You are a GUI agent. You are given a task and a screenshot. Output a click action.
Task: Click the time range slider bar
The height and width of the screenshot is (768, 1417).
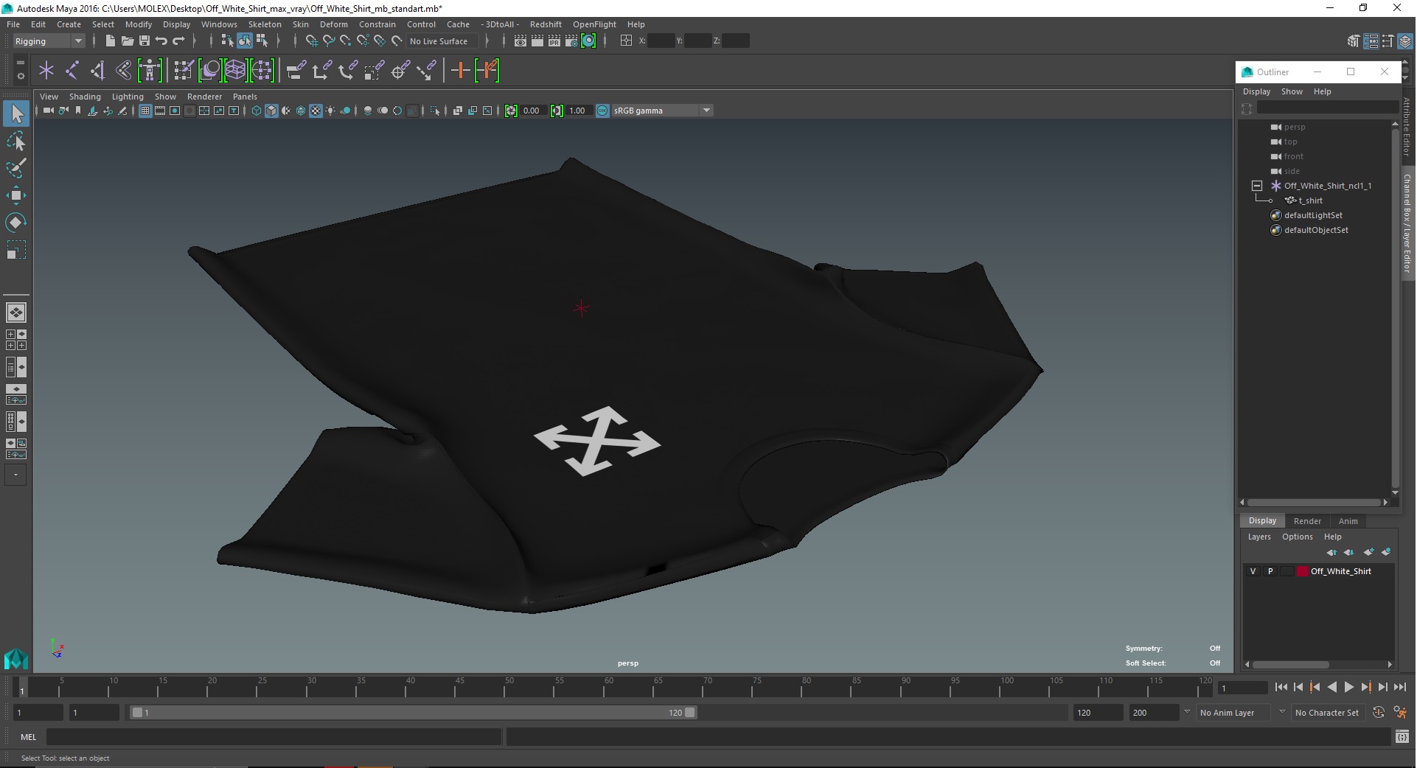coord(413,713)
